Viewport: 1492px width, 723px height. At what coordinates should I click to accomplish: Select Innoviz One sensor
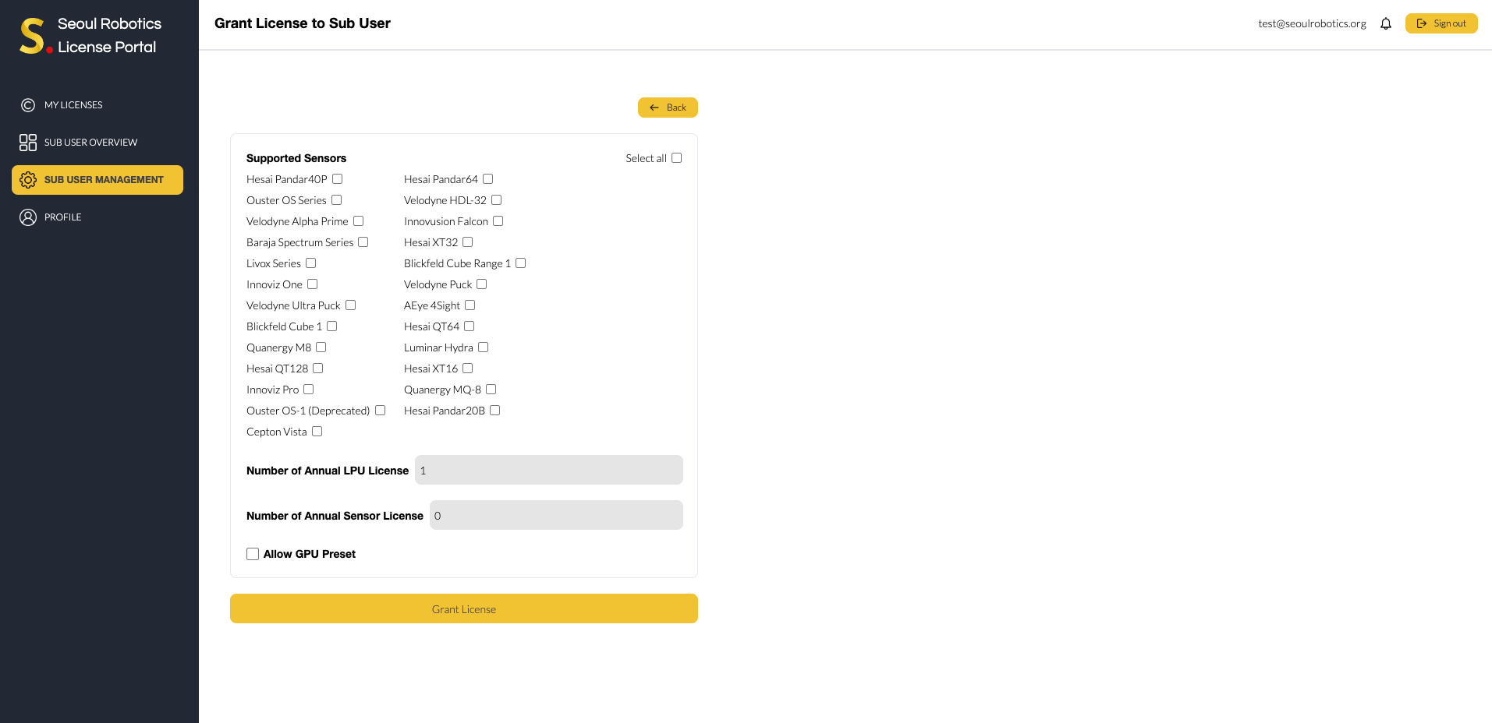[313, 284]
